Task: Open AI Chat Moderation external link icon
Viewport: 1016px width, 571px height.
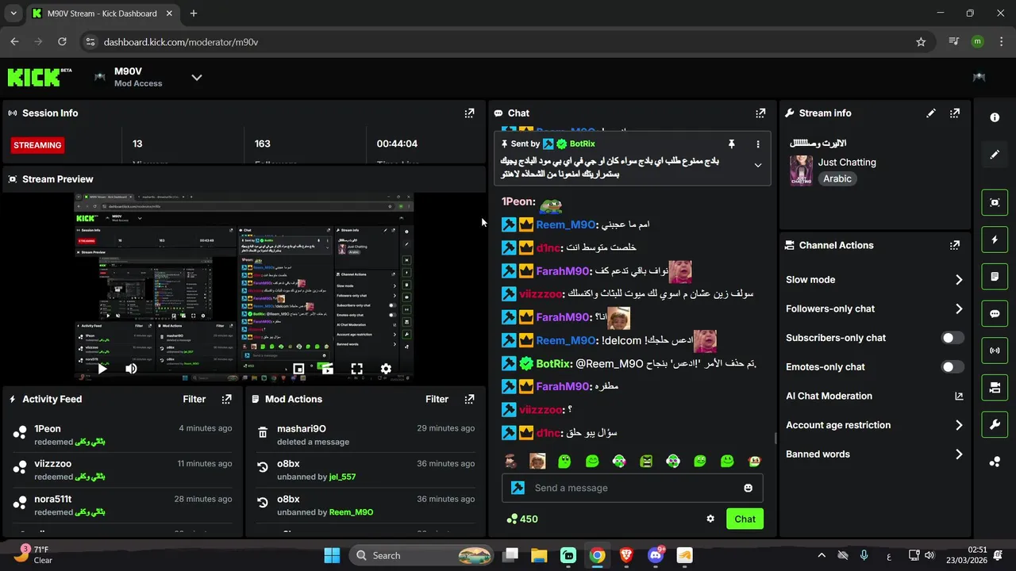Action: click(x=959, y=396)
